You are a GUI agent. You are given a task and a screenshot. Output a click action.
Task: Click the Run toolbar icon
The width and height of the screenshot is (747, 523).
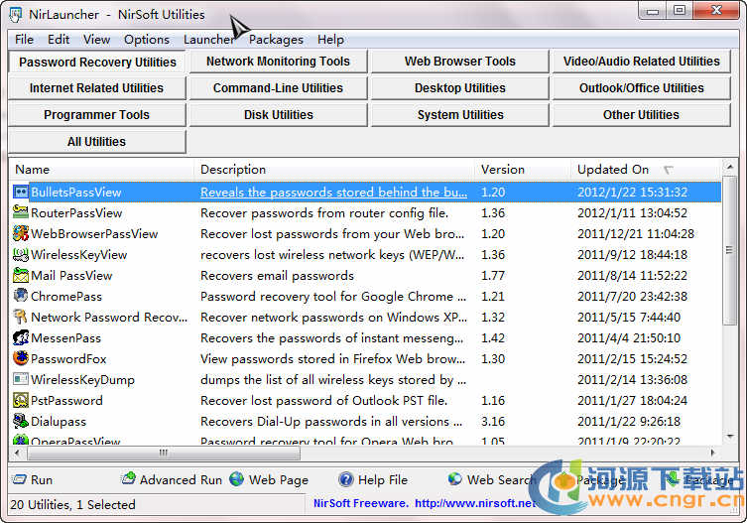pyautogui.click(x=20, y=479)
